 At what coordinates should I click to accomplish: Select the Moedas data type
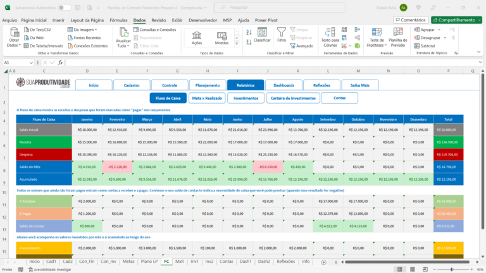point(221,38)
